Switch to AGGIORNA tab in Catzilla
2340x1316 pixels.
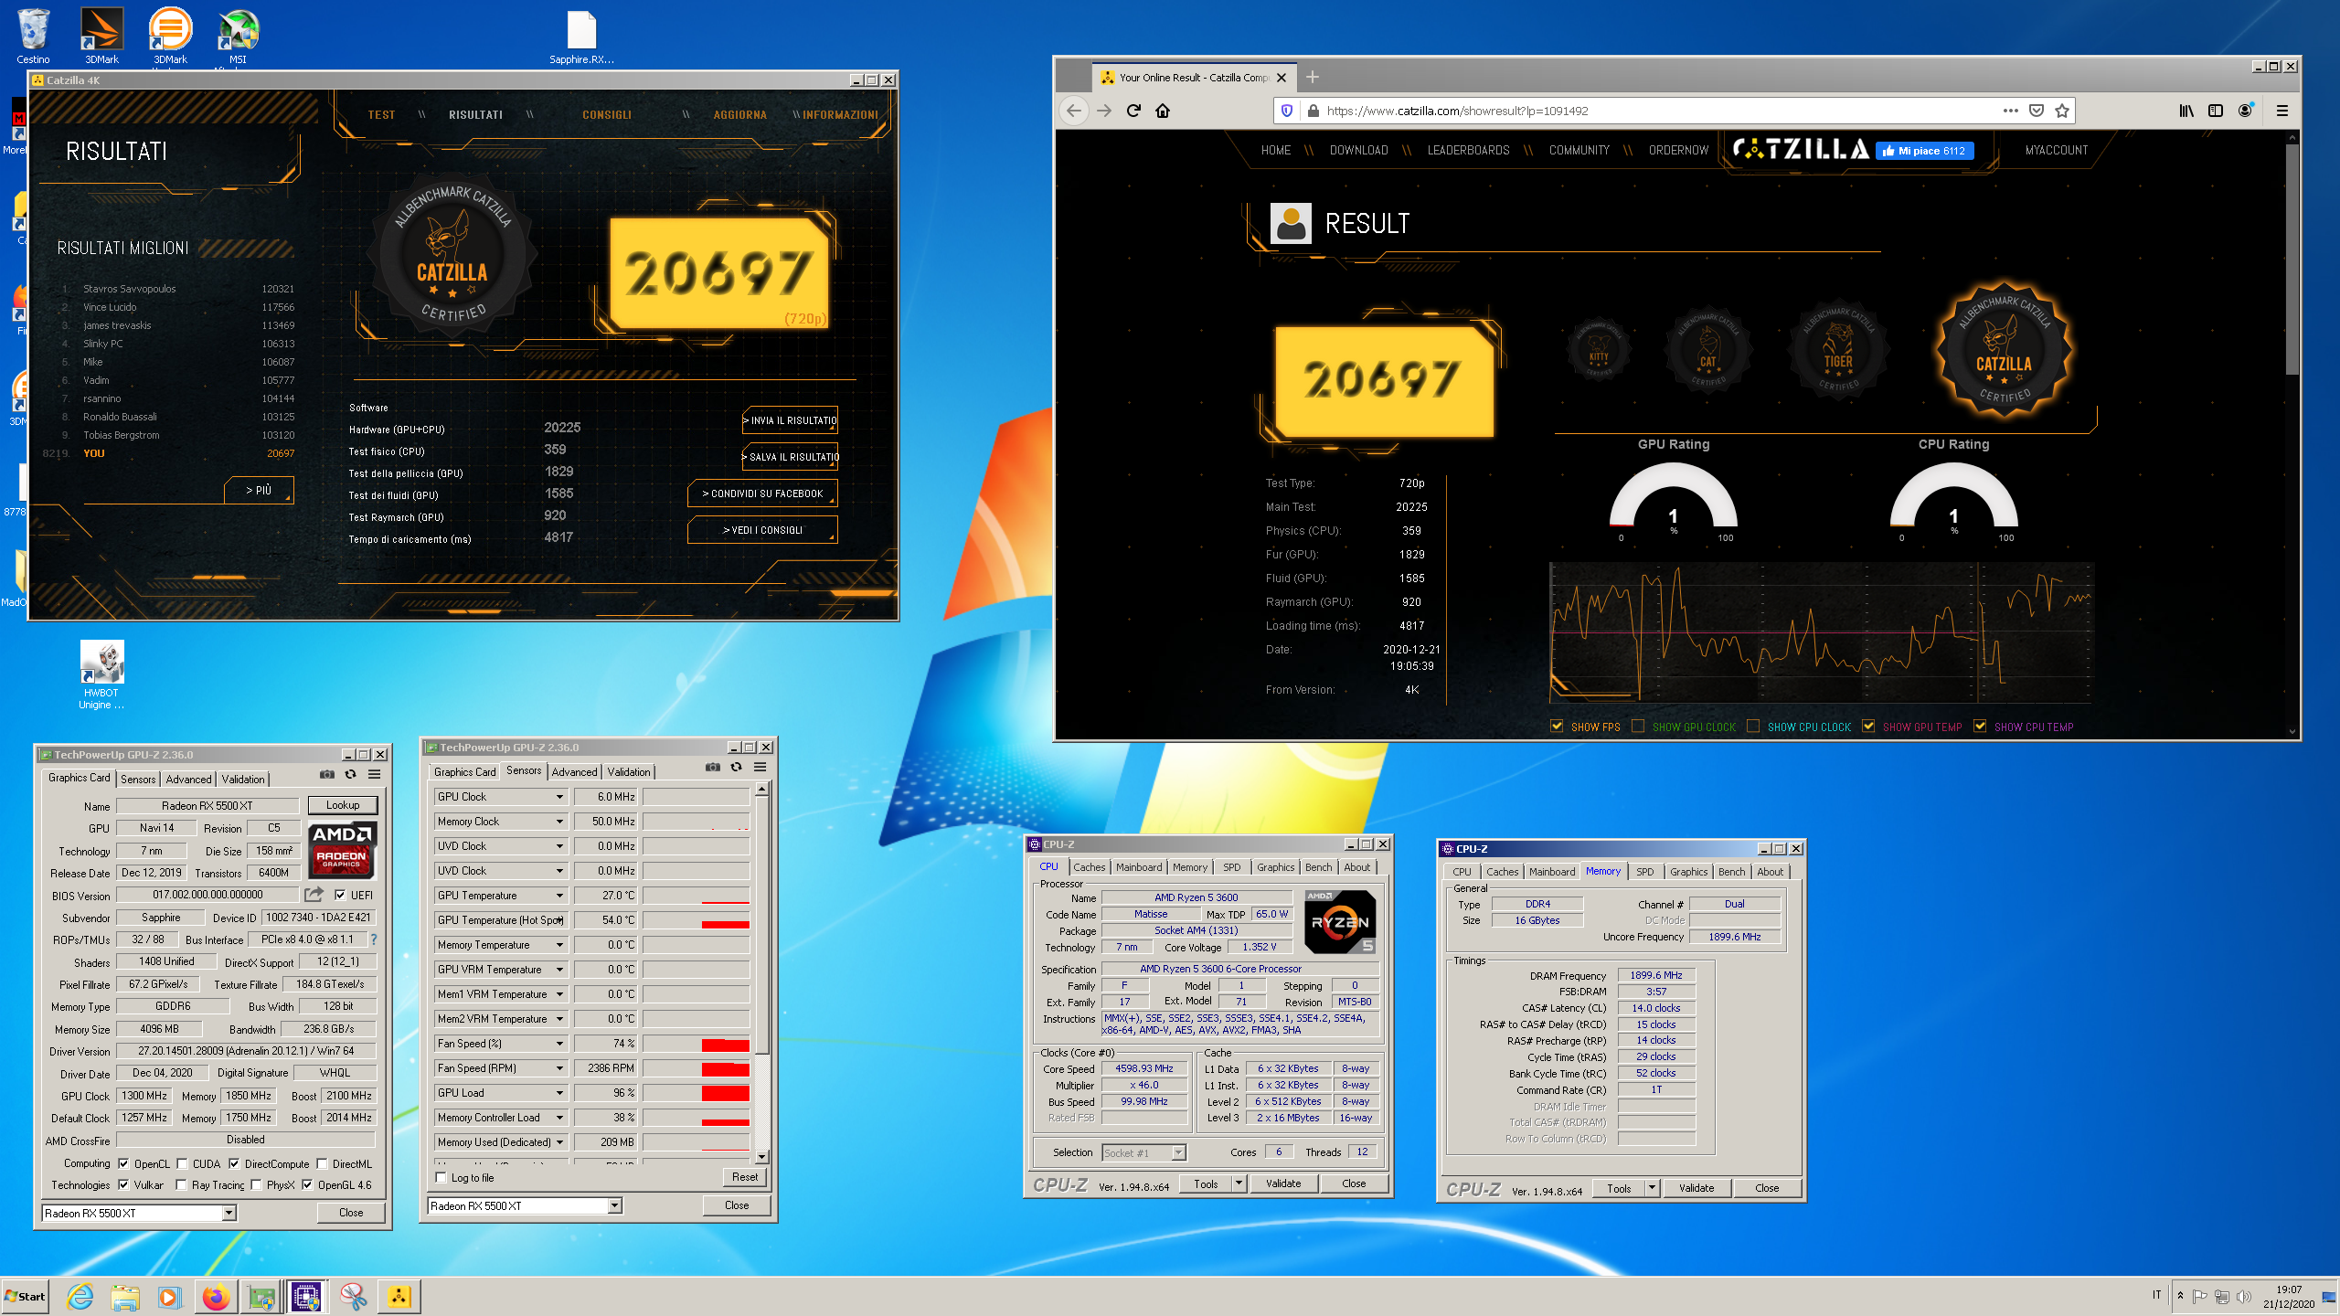coord(739,115)
